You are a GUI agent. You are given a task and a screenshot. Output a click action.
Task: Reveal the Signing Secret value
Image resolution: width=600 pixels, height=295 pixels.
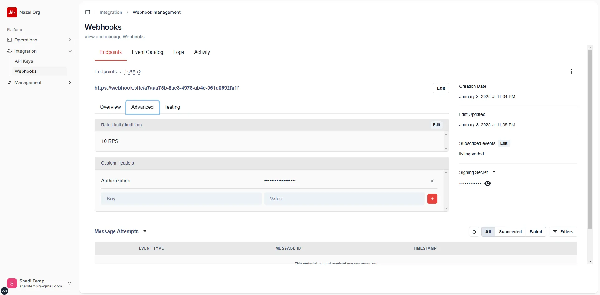tap(488, 183)
